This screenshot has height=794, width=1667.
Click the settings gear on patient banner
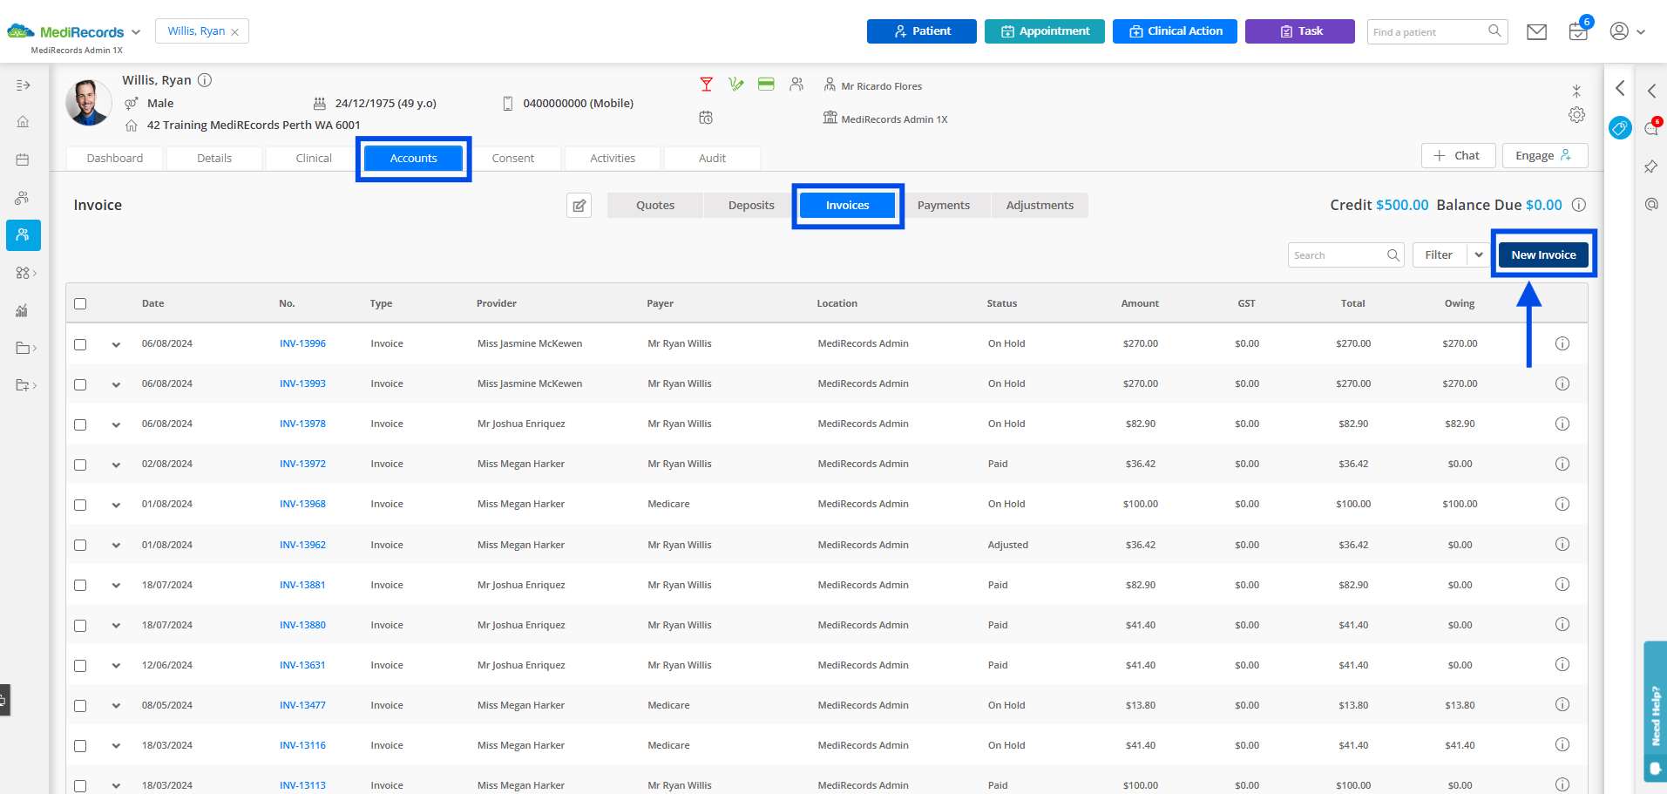click(1576, 114)
